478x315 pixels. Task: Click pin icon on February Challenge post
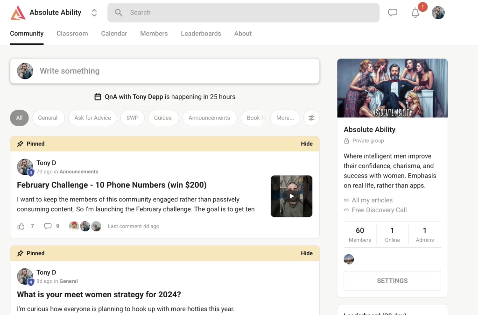pyautogui.click(x=20, y=144)
